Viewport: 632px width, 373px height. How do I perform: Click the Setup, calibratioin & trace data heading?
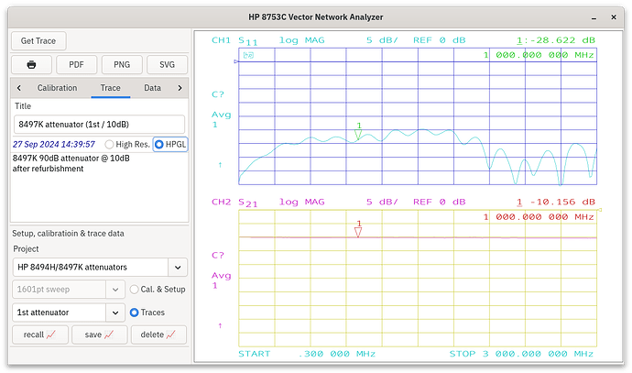coord(68,234)
